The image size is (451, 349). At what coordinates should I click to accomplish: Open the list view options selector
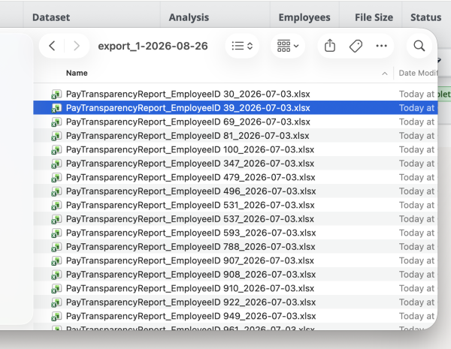tap(242, 46)
